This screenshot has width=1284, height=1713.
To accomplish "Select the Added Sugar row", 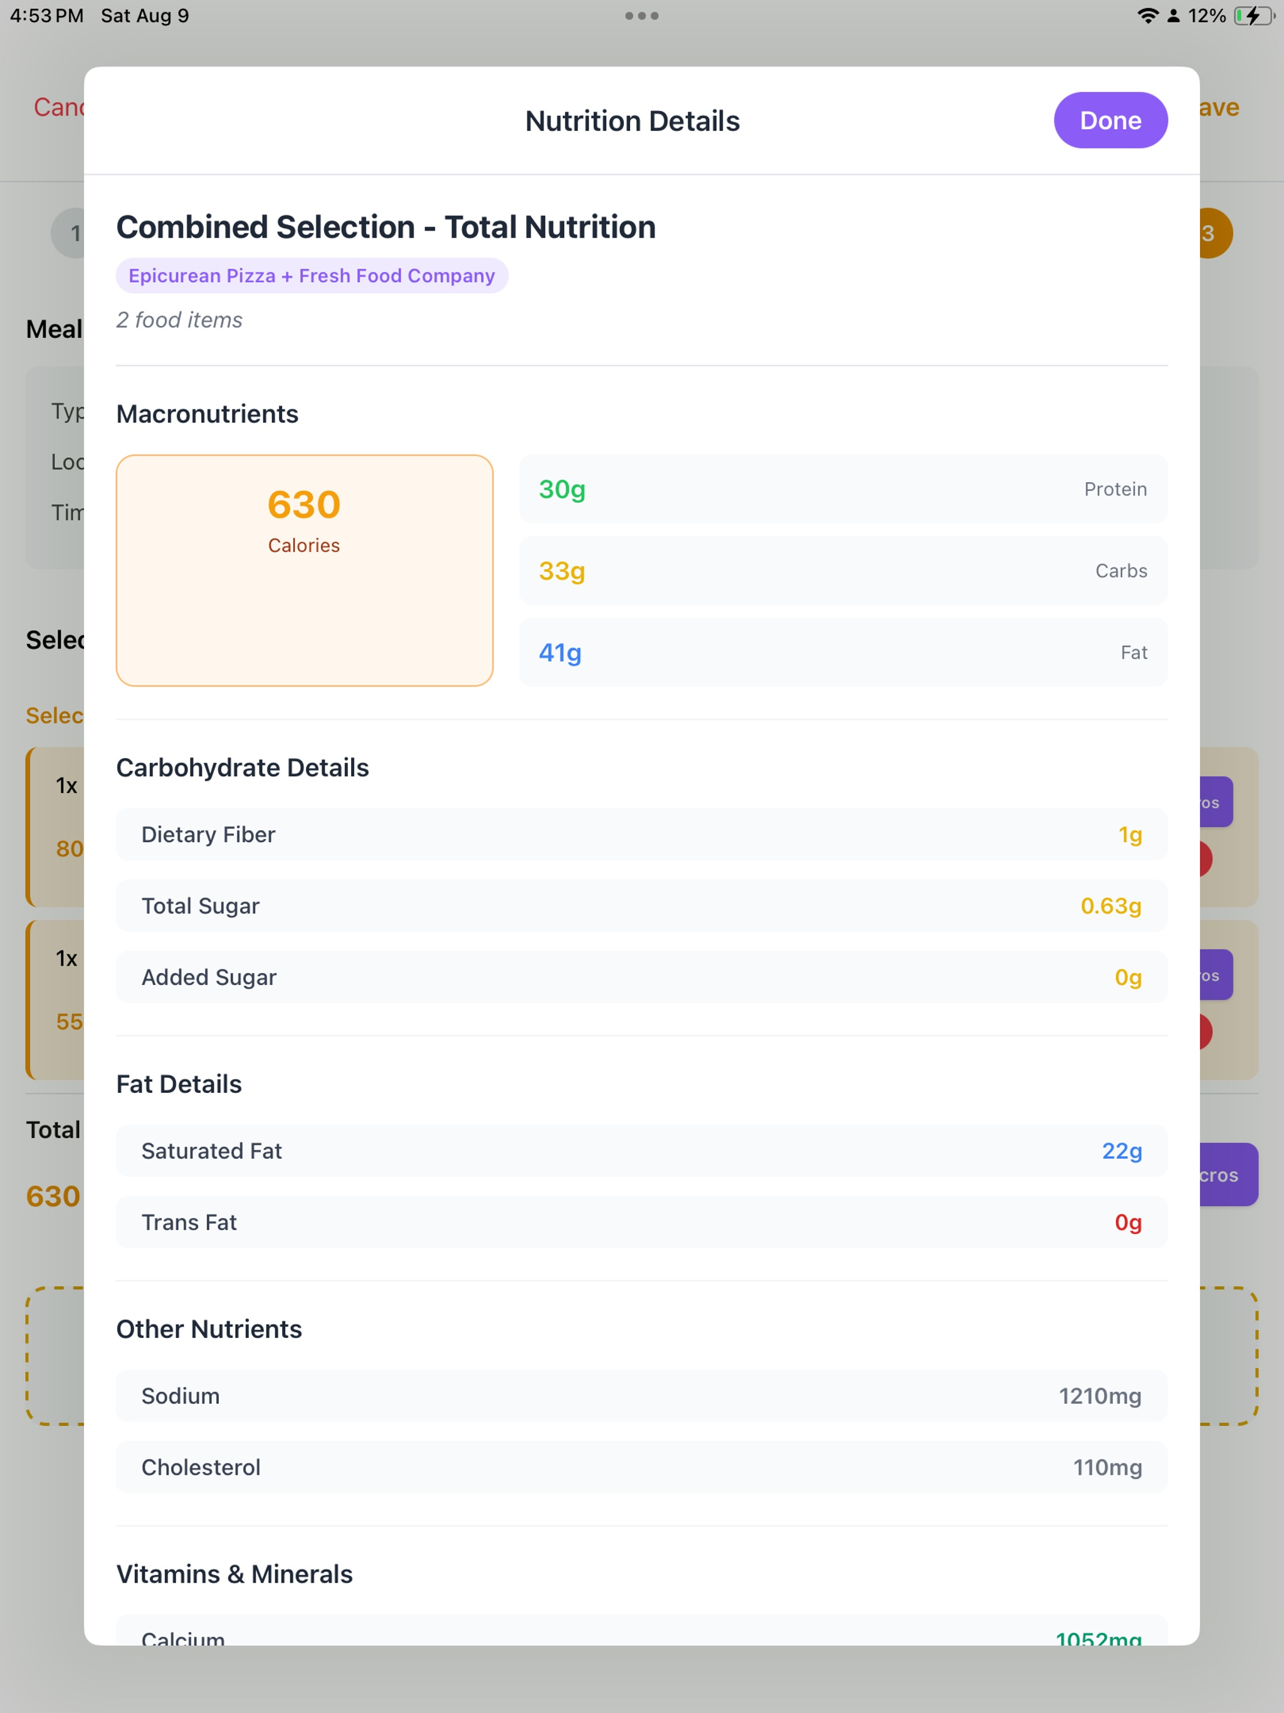I will [641, 976].
